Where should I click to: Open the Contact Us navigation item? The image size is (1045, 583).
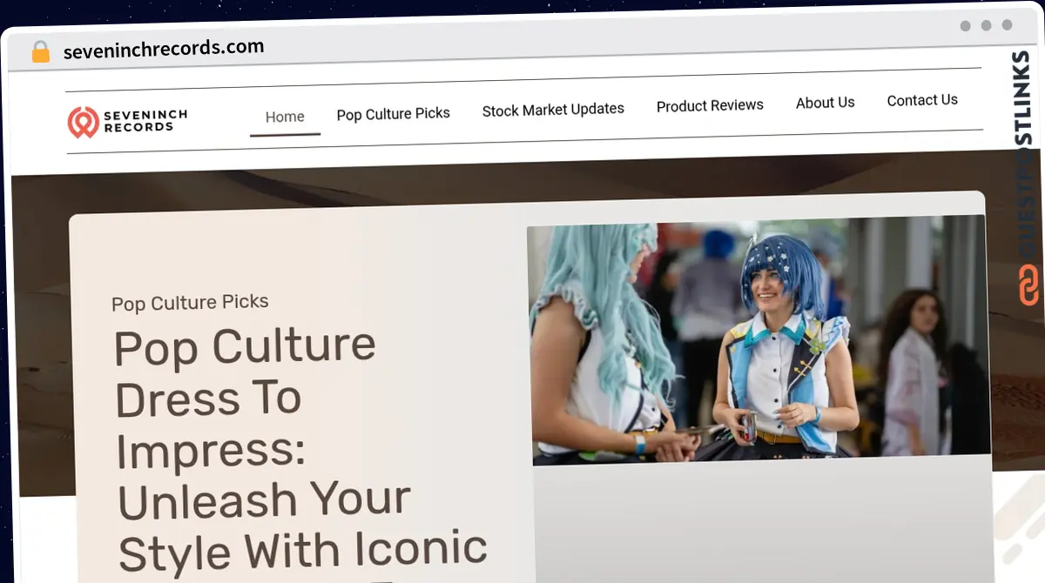[921, 100]
